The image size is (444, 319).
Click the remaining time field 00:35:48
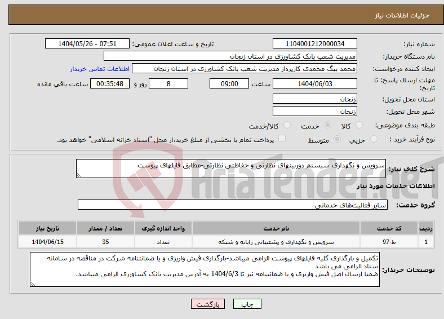(x=110, y=83)
